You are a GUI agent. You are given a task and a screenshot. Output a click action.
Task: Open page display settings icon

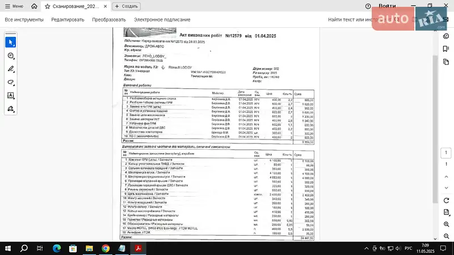[x=446, y=212]
